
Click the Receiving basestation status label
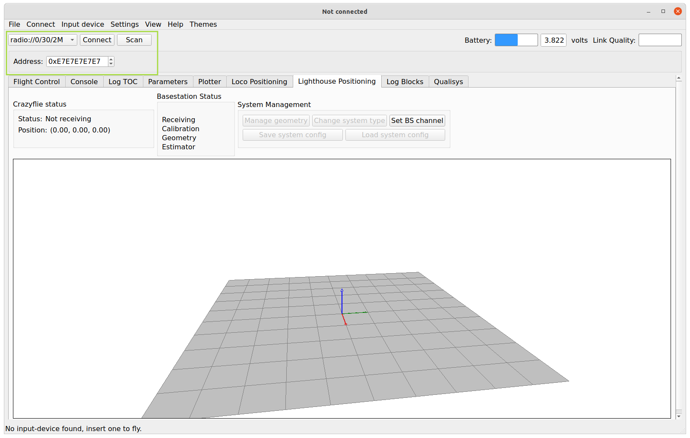tap(178, 120)
